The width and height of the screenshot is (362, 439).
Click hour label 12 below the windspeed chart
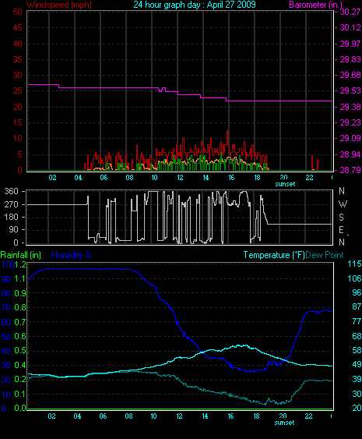coord(181,178)
